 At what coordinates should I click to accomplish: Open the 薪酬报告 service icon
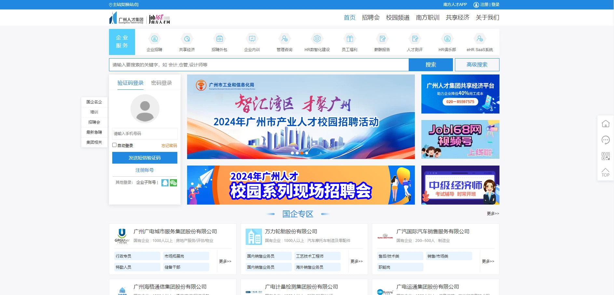pyautogui.click(x=382, y=39)
